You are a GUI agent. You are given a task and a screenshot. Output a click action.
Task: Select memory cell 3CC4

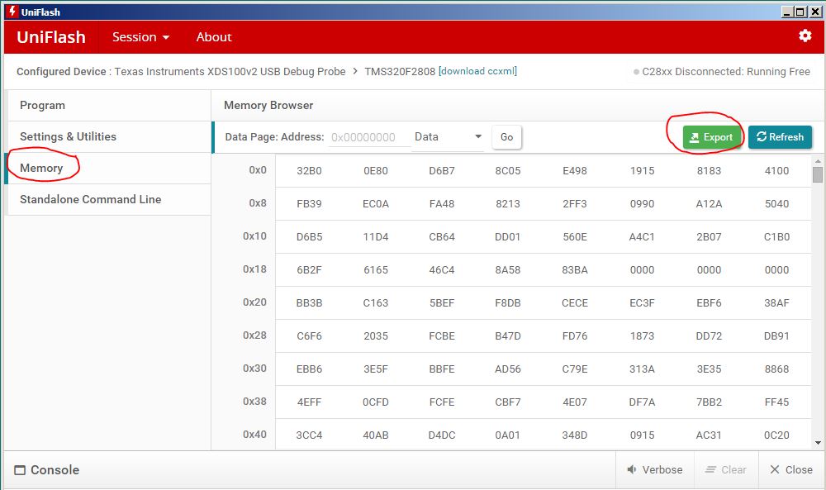click(x=309, y=435)
